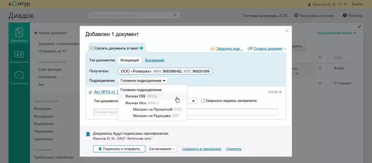
Task: Click the ООО «Ромашка» recipient field
Action: 165,71
